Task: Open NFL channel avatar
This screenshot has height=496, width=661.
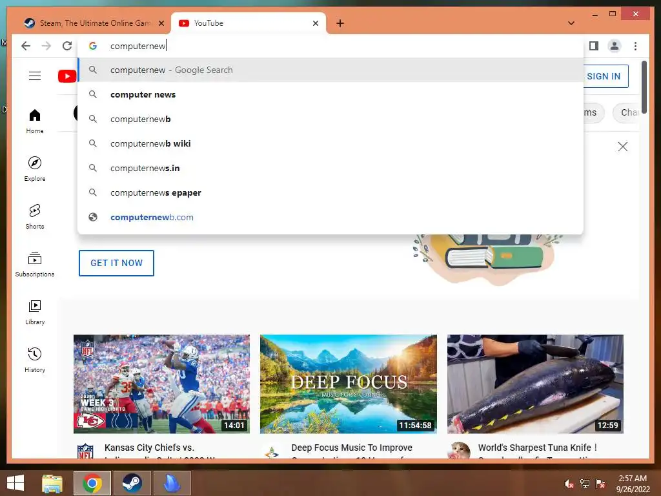Action: pos(85,451)
